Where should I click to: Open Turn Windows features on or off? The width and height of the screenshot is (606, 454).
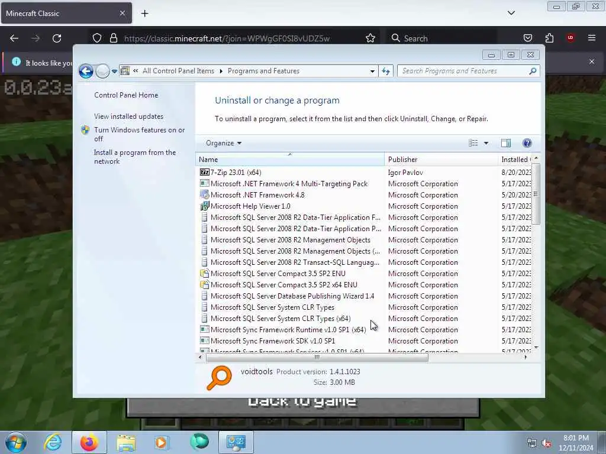click(x=140, y=134)
